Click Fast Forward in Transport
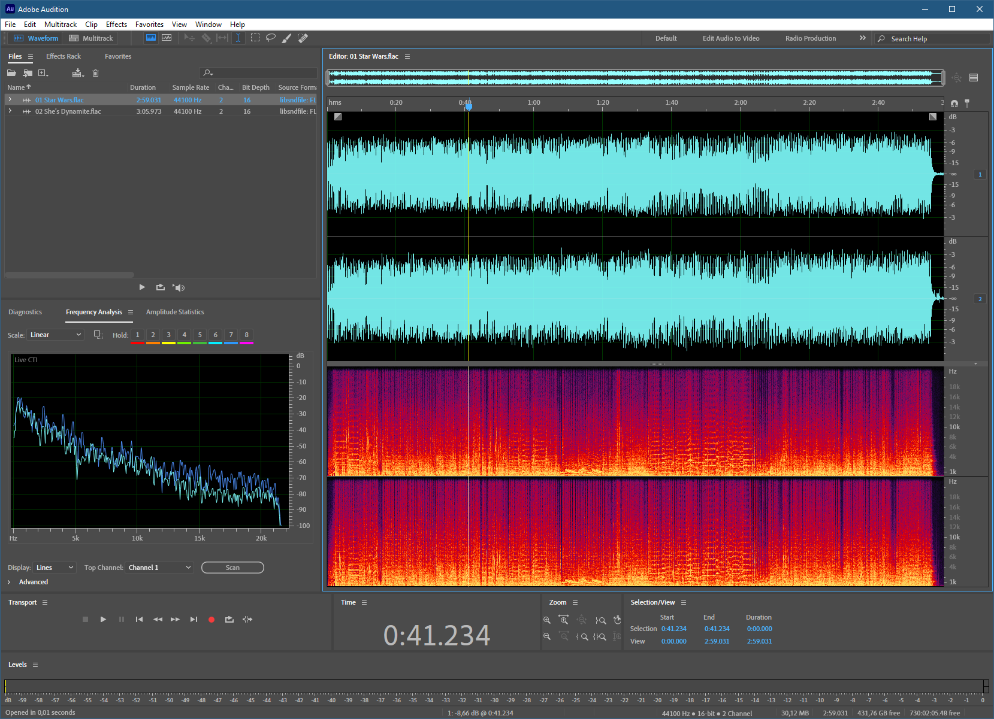Screen dimensions: 994x719 (175, 620)
